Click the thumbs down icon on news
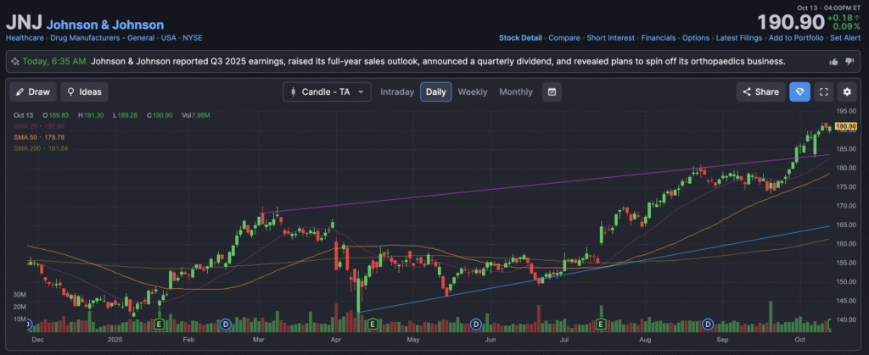869x355 pixels. click(x=849, y=62)
